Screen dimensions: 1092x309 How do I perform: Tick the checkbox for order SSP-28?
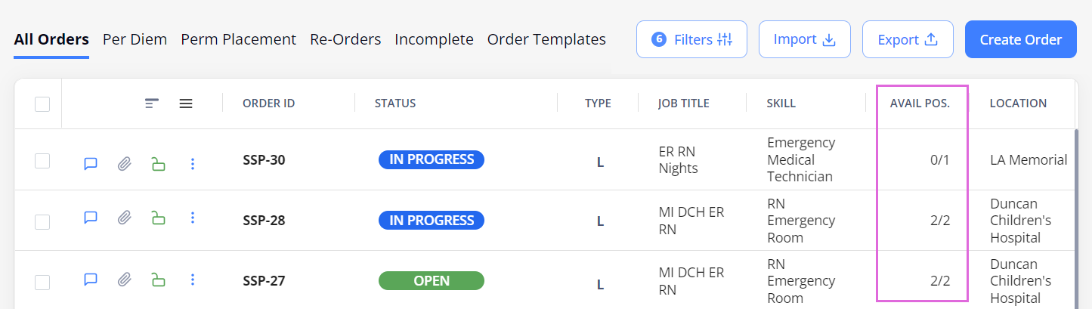[x=42, y=221]
